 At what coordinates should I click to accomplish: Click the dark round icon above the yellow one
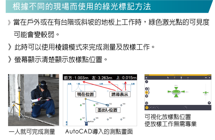point(146,89)
